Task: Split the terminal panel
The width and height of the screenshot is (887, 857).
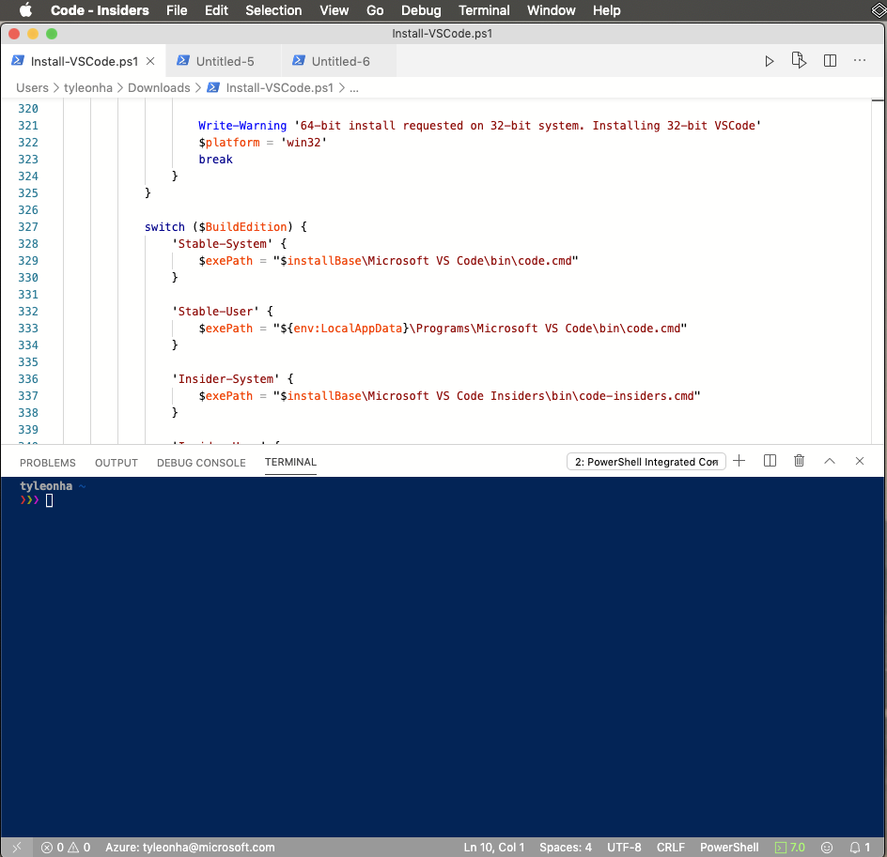Action: click(x=769, y=461)
